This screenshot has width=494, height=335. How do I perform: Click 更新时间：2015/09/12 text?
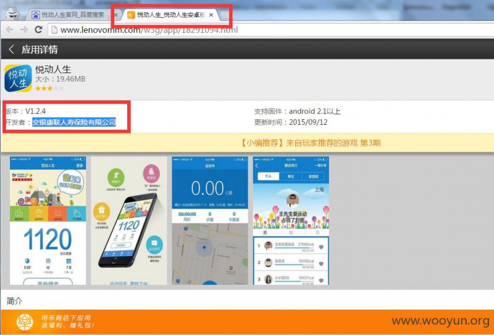coord(291,122)
